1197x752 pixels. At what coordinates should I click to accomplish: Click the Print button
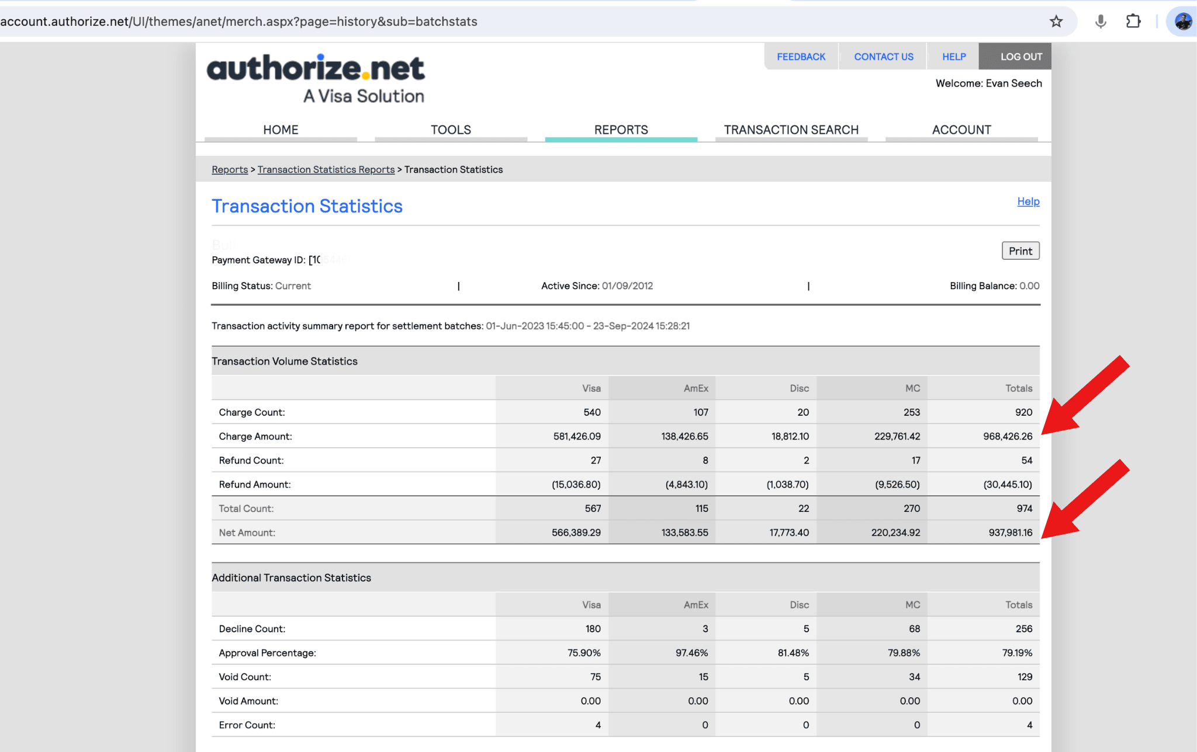click(1020, 251)
